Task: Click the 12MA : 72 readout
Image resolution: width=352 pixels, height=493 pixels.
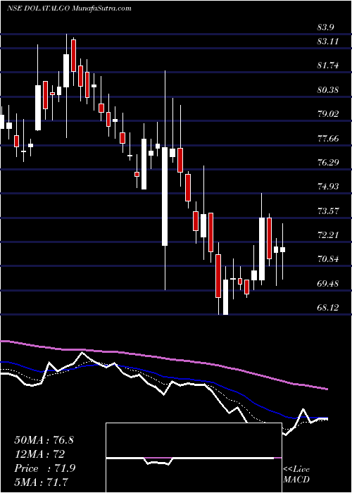Action: (x=39, y=454)
